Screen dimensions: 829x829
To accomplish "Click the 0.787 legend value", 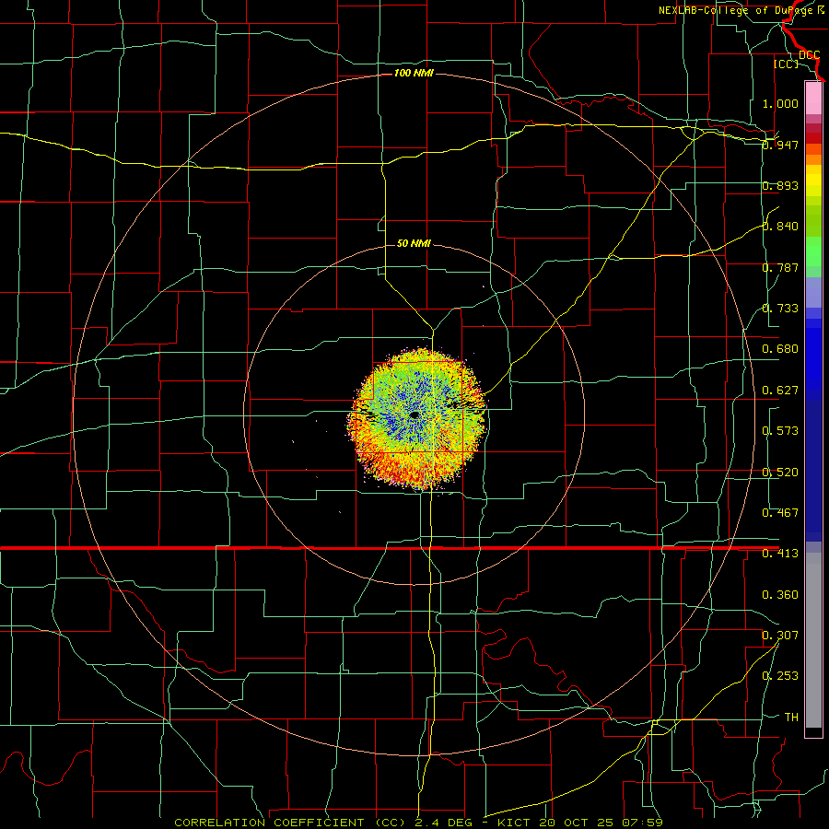I will [x=780, y=267].
